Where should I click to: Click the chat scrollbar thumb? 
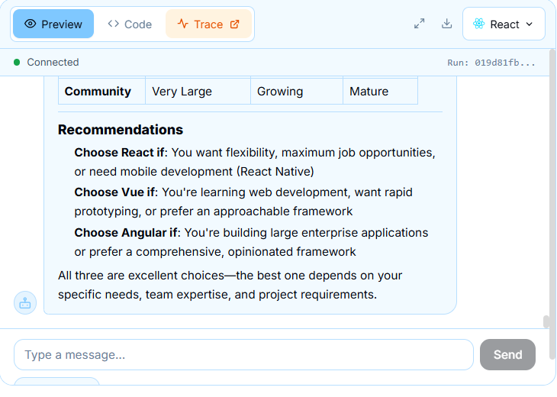(x=546, y=321)
